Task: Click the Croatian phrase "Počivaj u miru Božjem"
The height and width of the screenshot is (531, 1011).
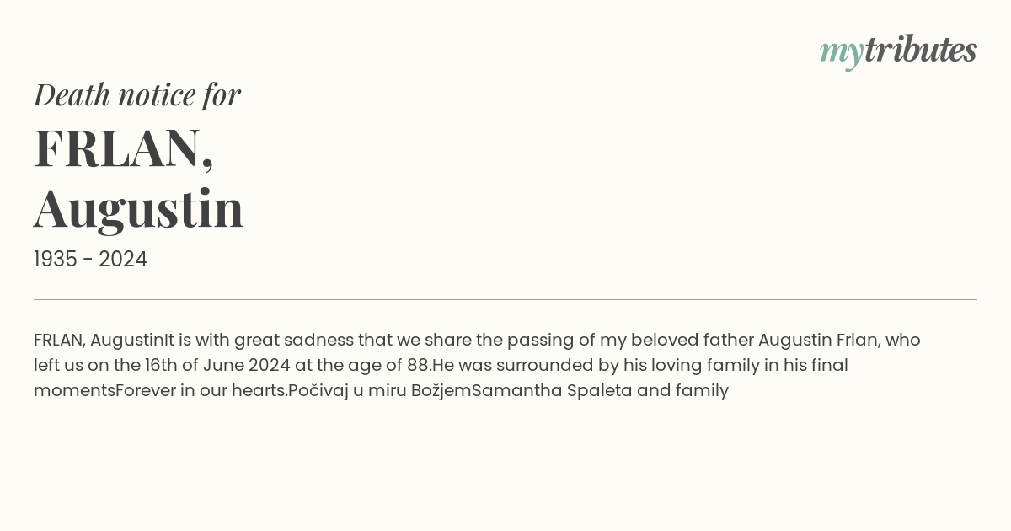Action: pos(380,390)
